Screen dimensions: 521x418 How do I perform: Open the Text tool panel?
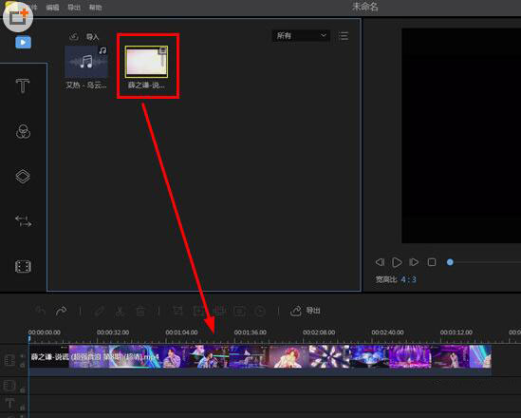(x=23, y=85)
